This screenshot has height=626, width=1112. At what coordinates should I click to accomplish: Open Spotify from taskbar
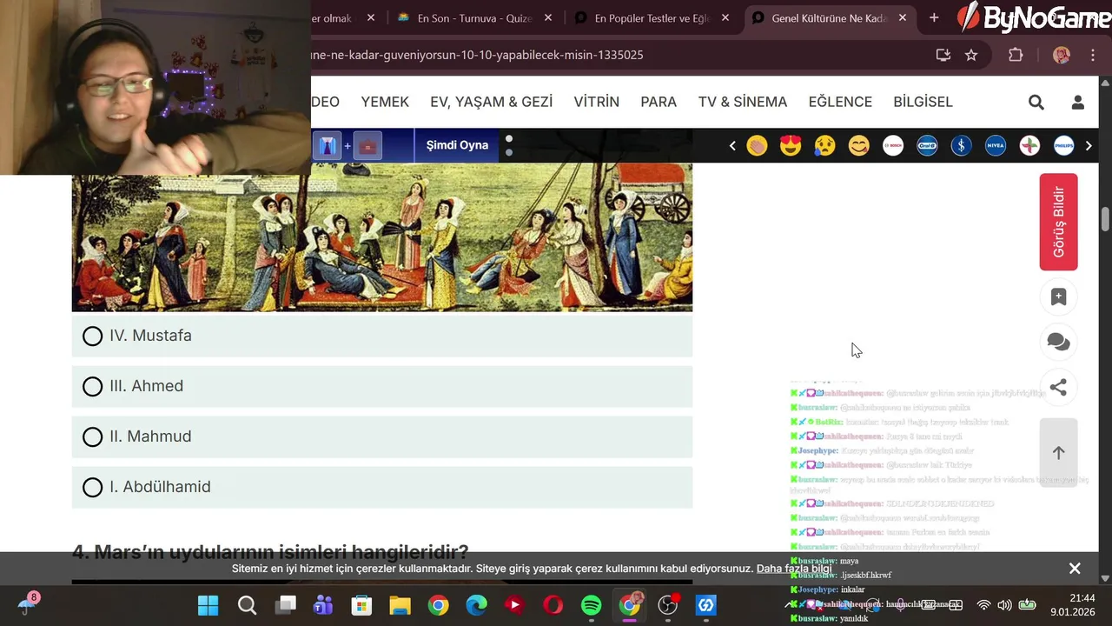click(591, 605)
